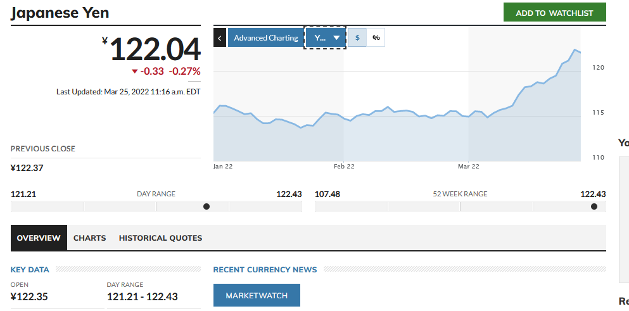Screen dimensions: 629x311
Task: Click the left chevron collapse chart icon
Action: 220,38
